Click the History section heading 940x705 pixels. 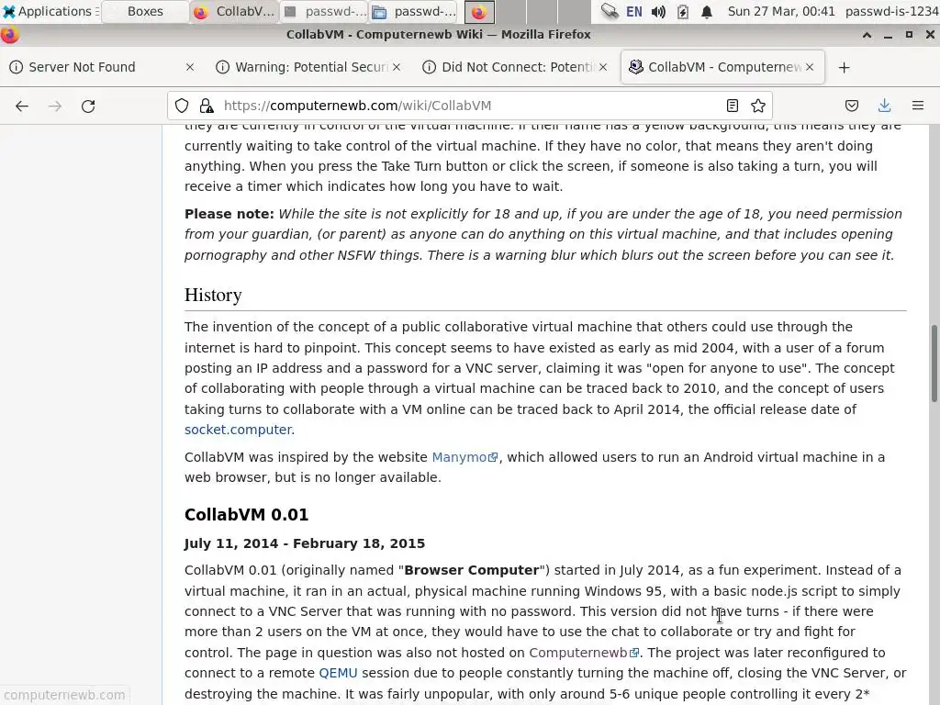[213, 295]
